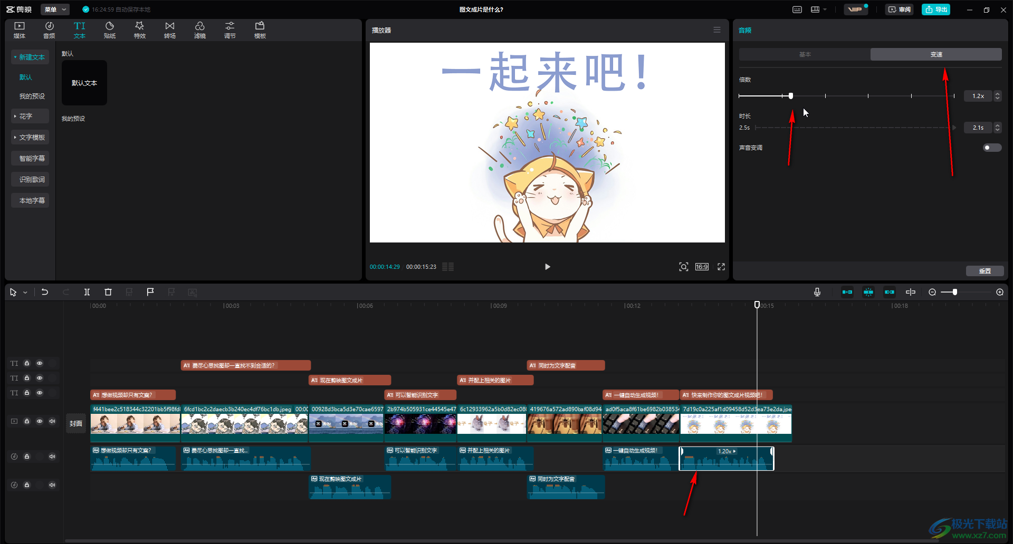Click the 审阅 review button
Screen dimensions: 1013x544
[899, 9]
